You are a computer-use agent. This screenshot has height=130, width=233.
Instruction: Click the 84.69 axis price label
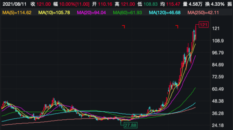218,65
